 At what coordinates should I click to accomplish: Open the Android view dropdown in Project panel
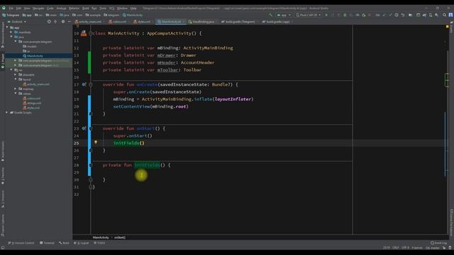tap(17, 22)
